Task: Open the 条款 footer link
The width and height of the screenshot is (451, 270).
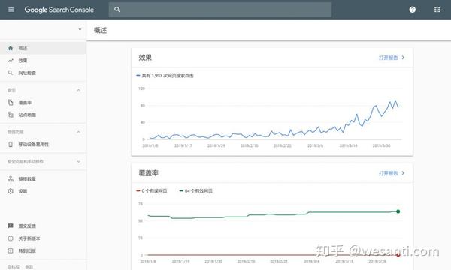Action: pyautogui.click(x=29, y=267)
